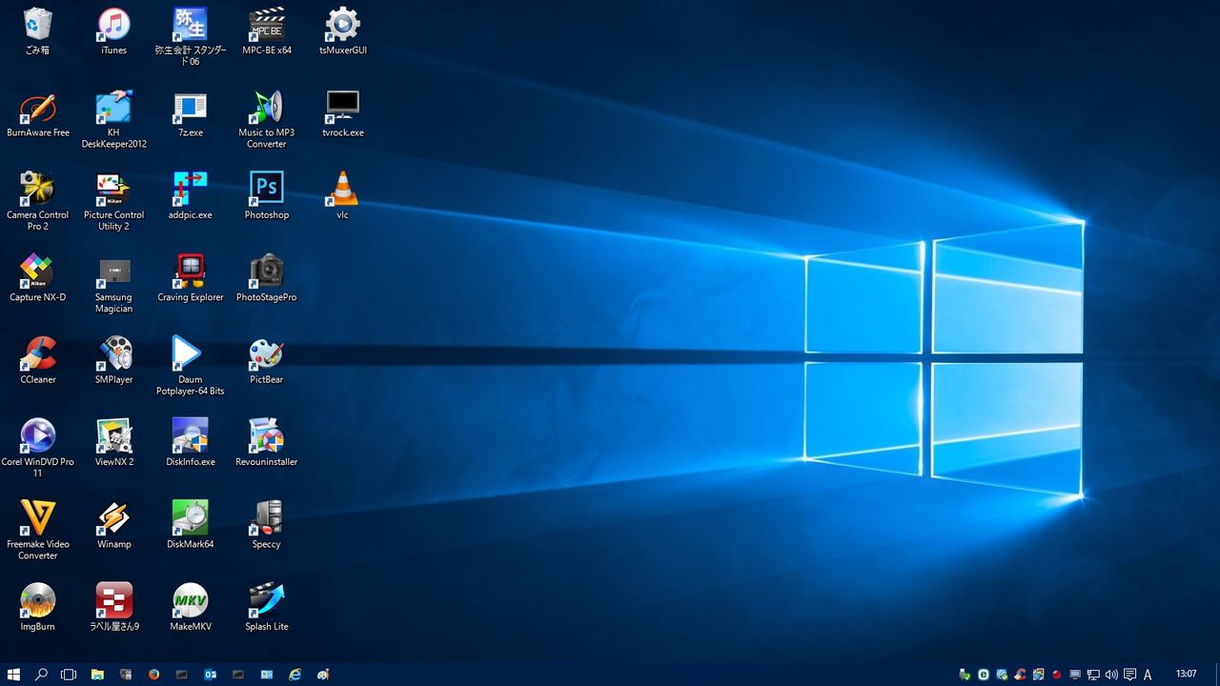The height and width of the screenshot is (686, 1220).
Task: Select ラベル屋さん9 shortcut
Action: [x=113, y=607]
